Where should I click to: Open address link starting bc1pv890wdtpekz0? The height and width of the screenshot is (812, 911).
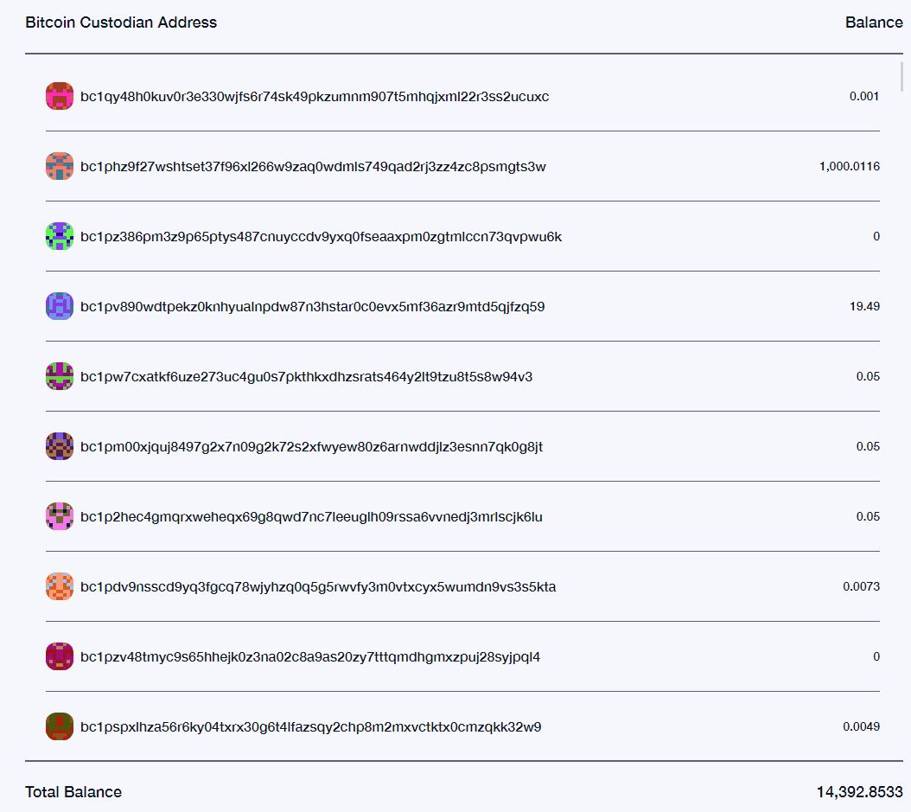click(x=312, y=306)
